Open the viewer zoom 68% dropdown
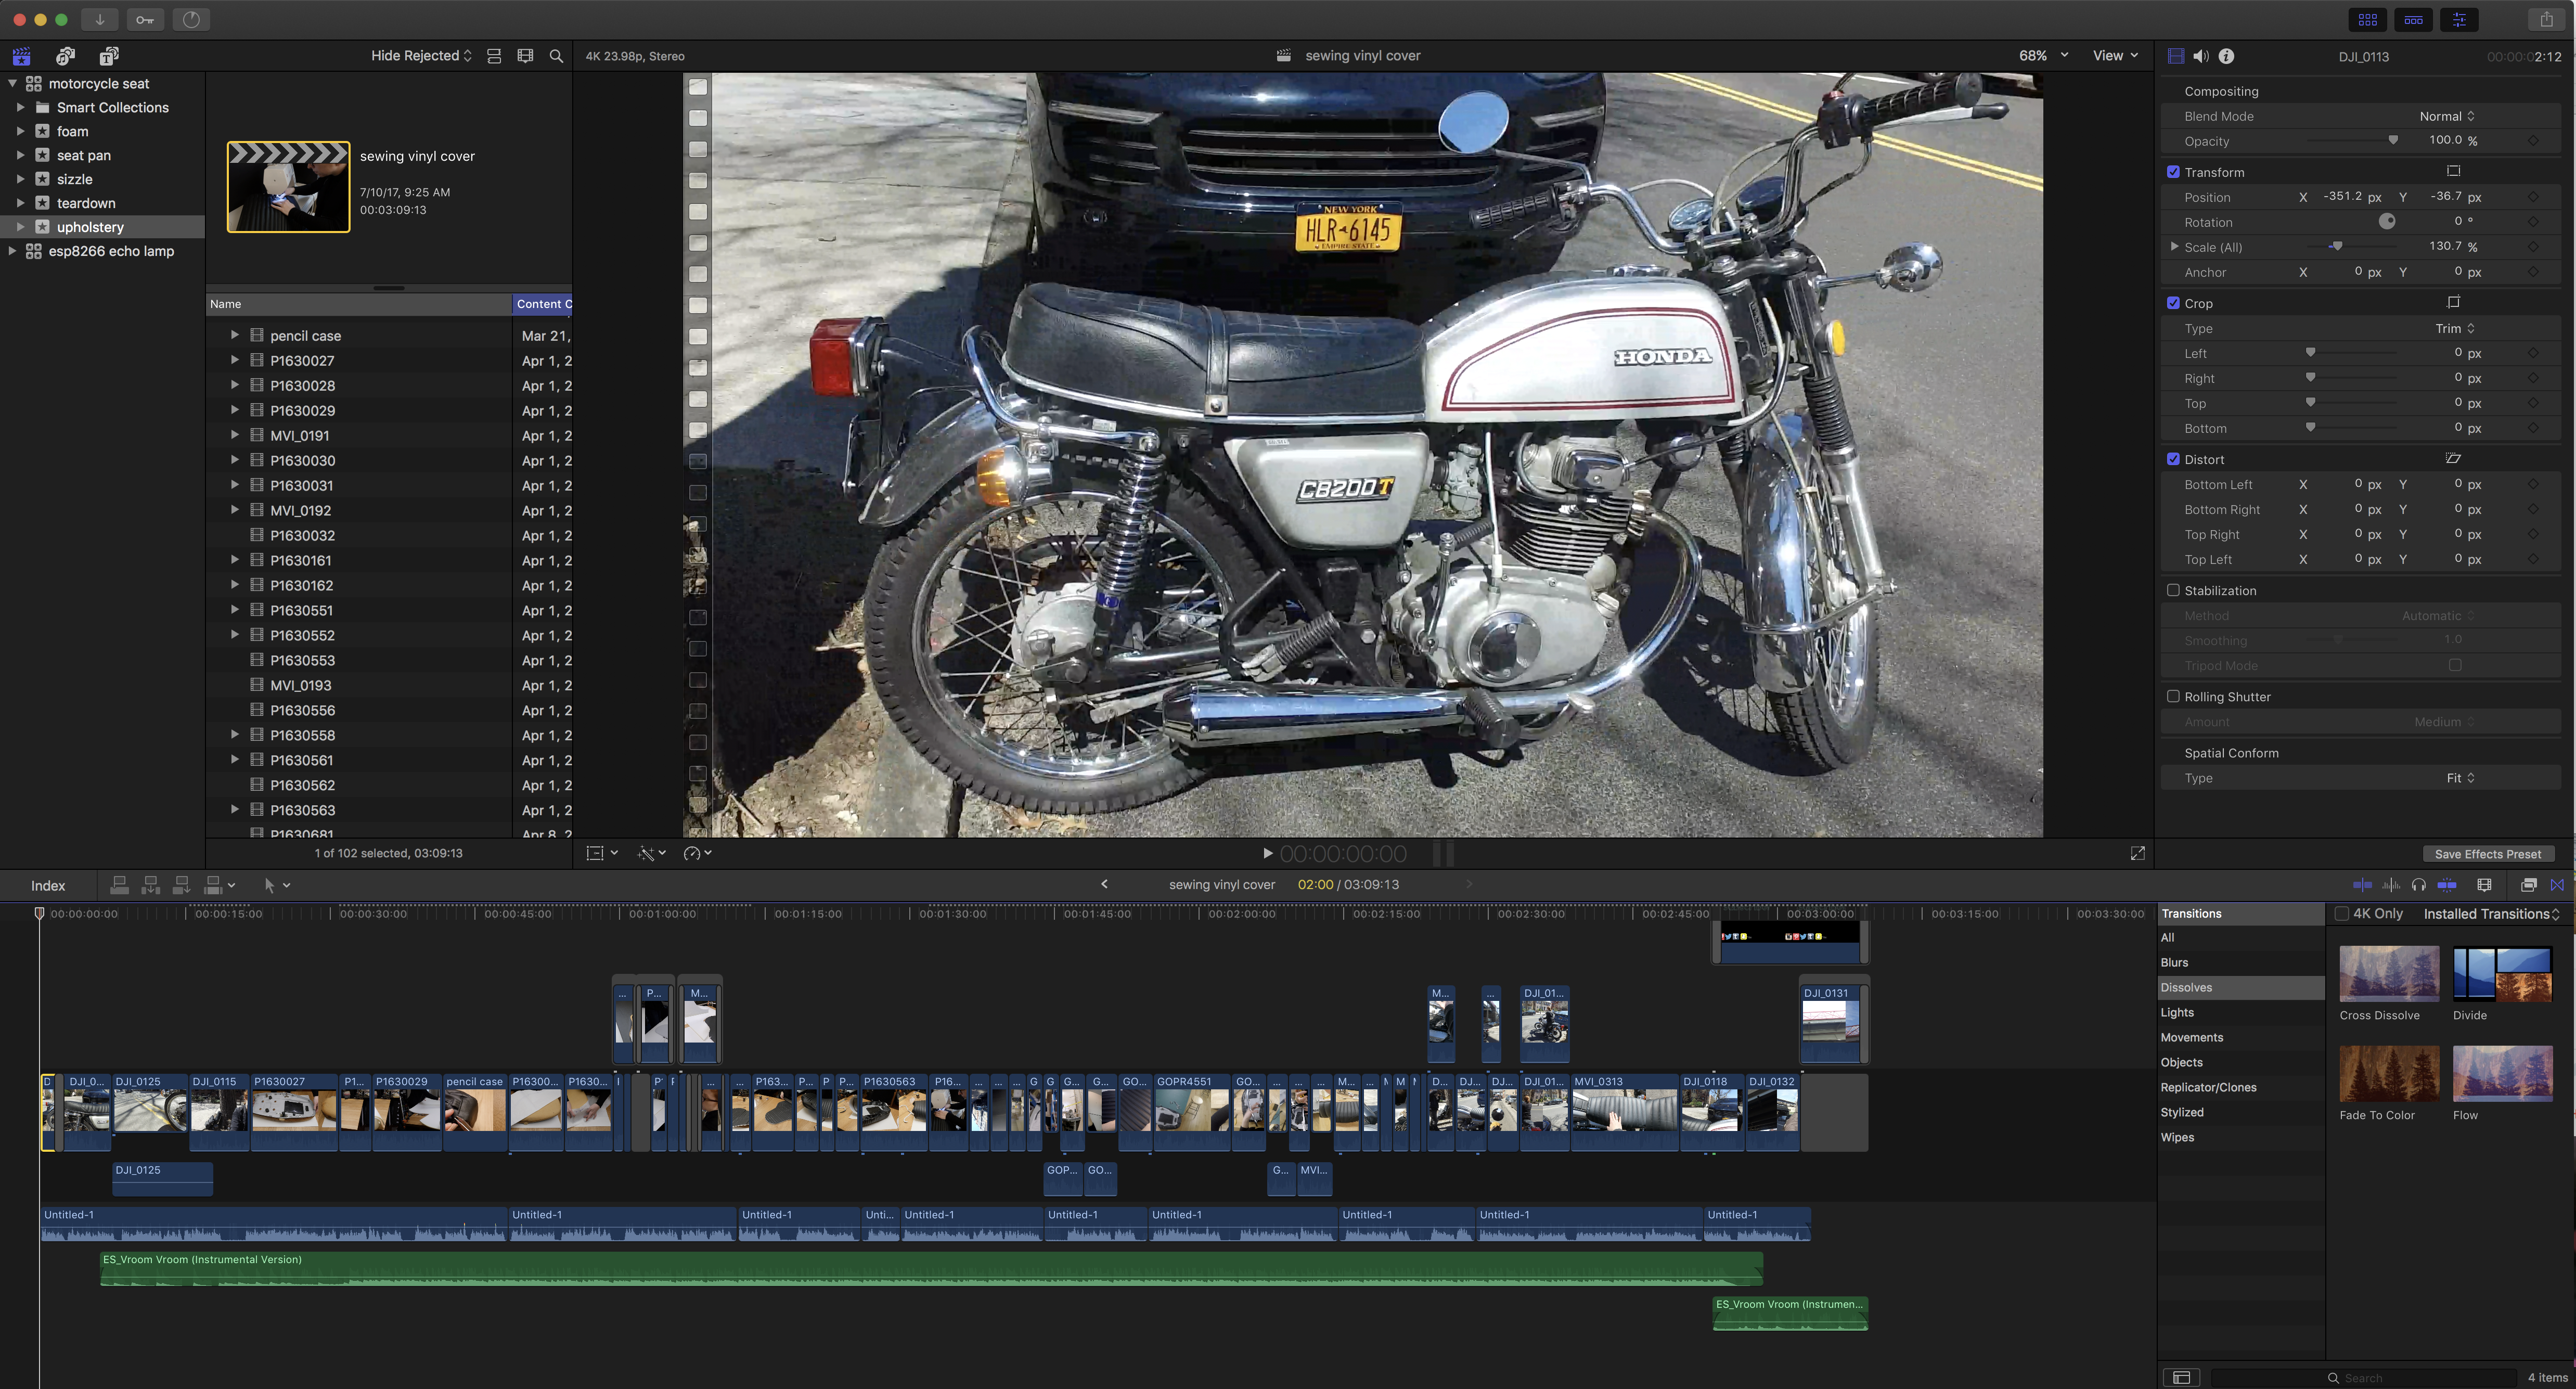 tap(2043, 56)
